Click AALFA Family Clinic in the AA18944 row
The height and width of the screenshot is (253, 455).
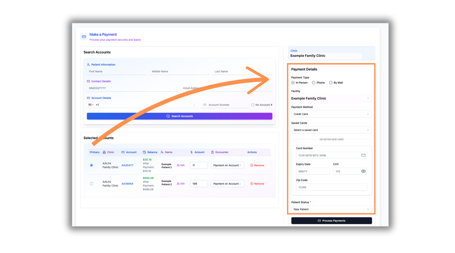pos(110,184)
